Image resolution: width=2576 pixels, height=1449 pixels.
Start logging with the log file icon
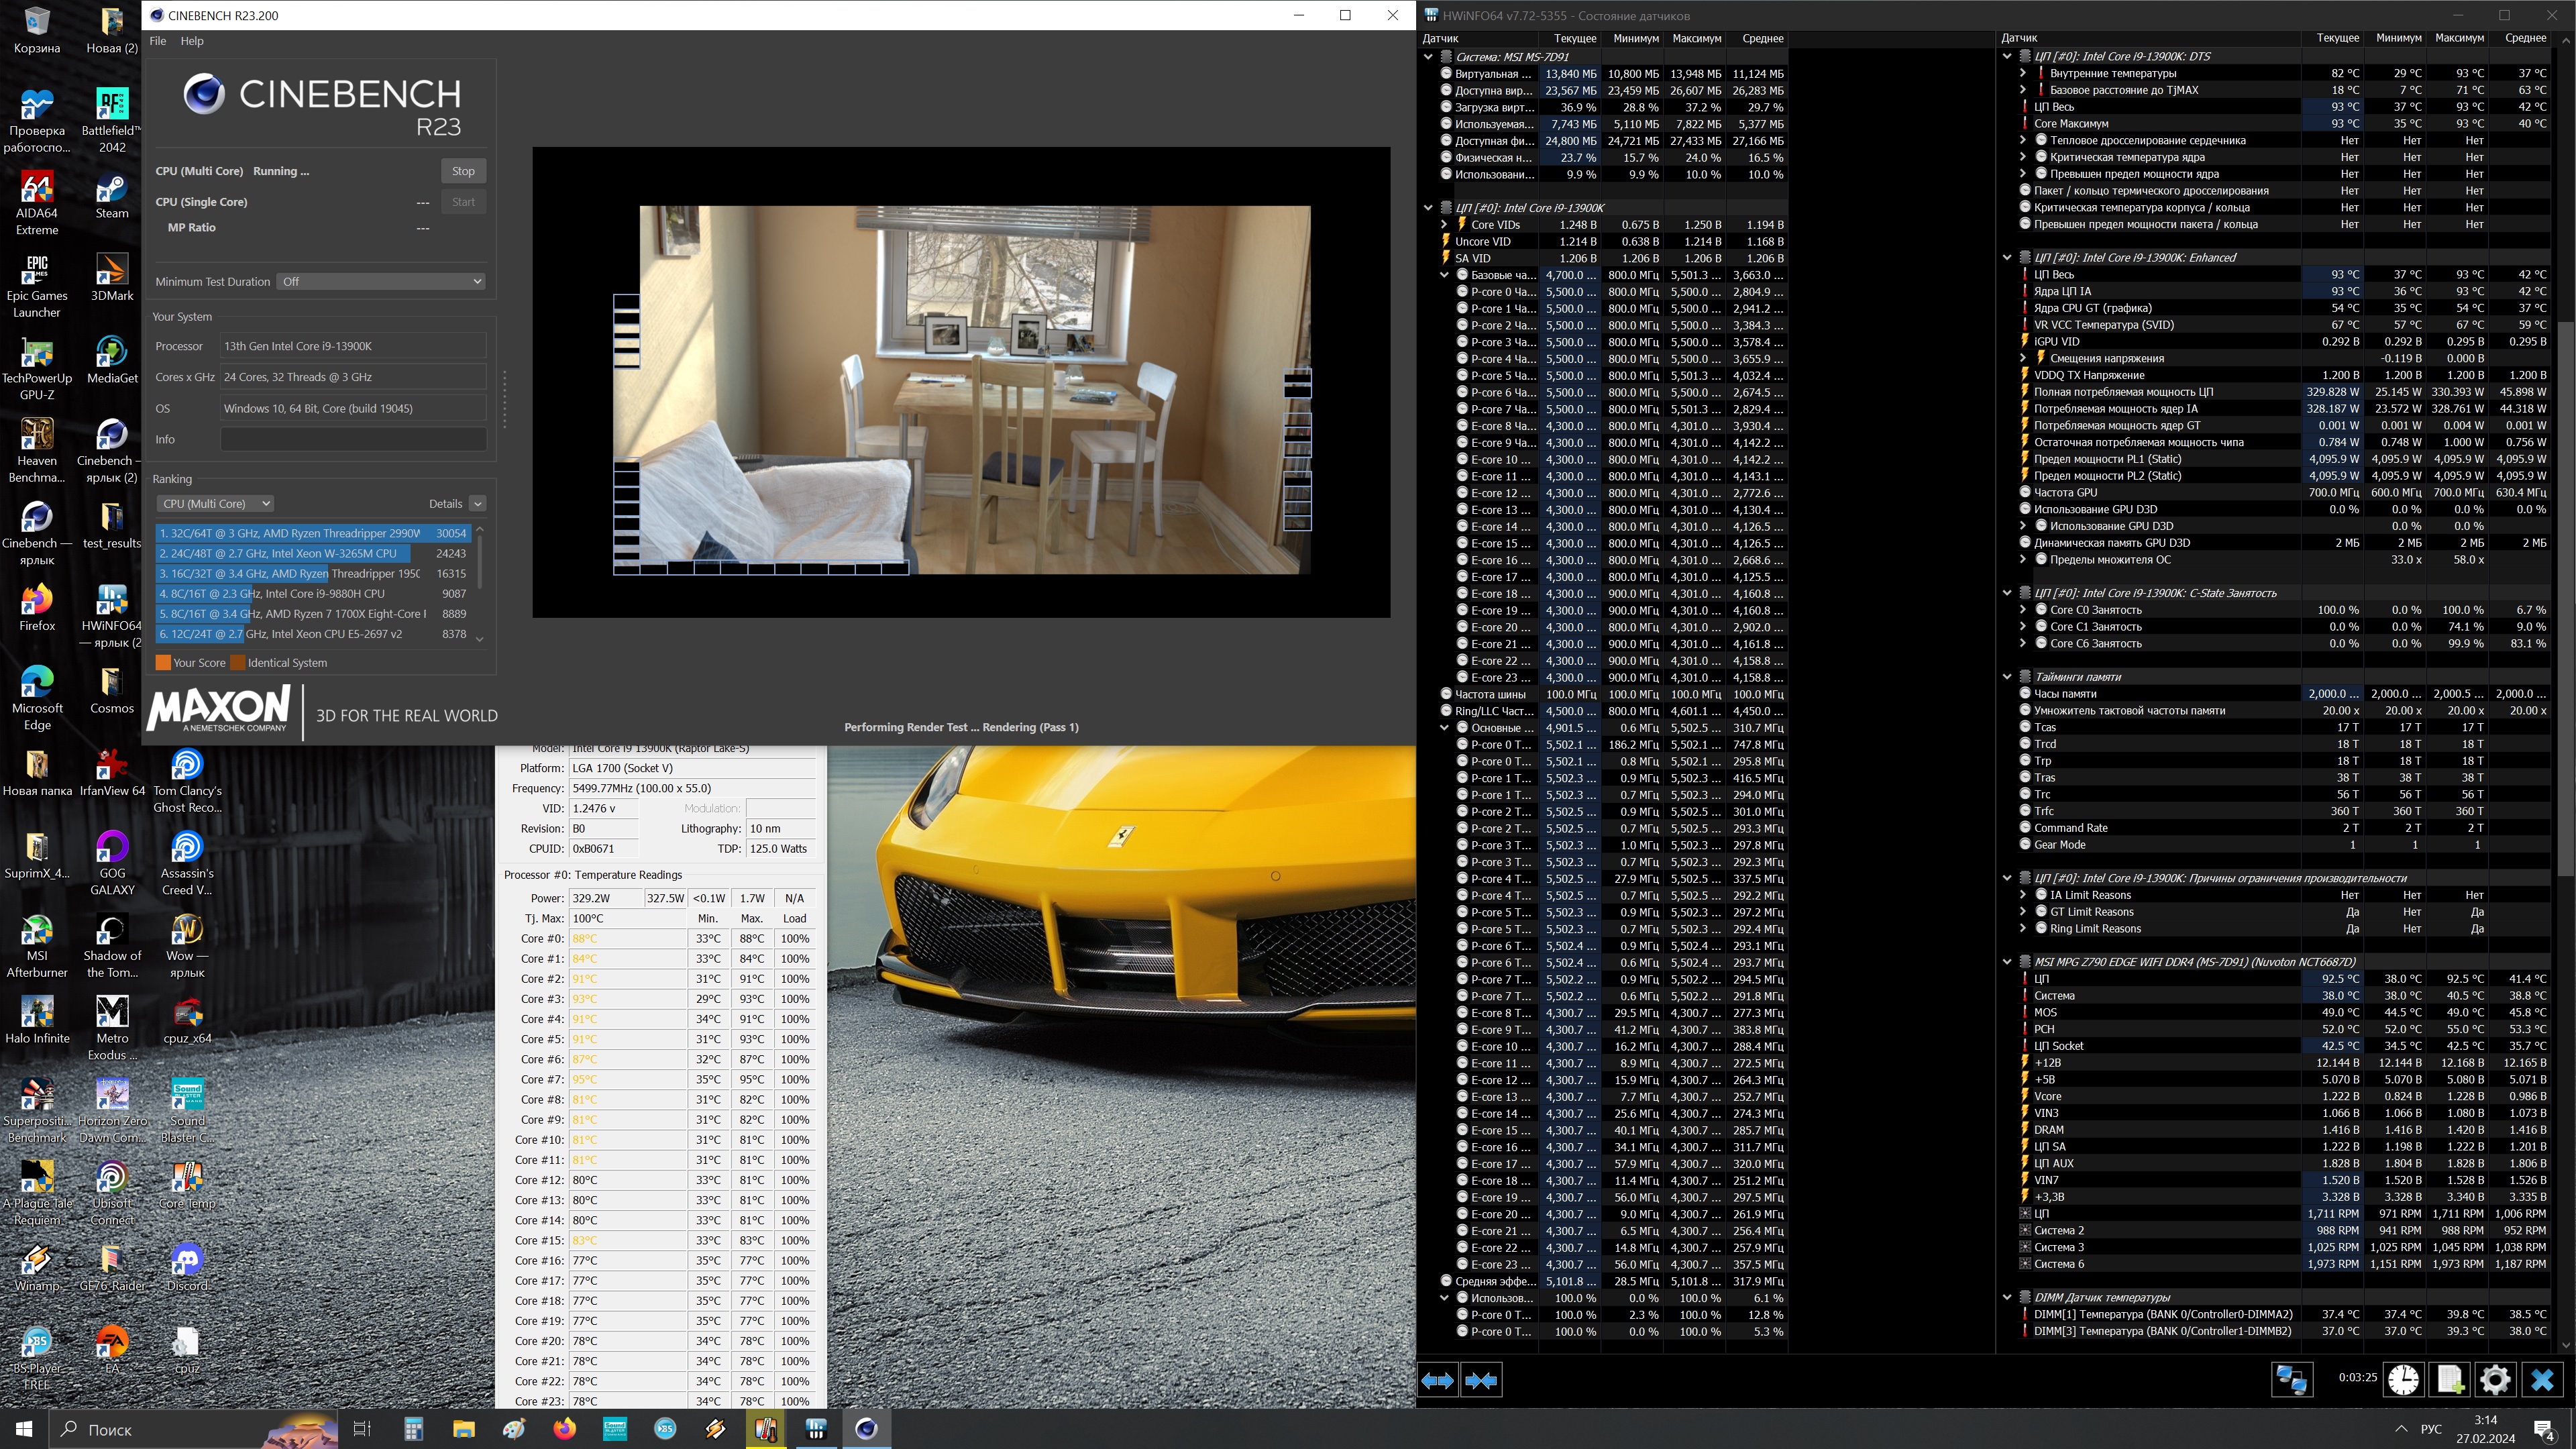(x=2450, y=1380)
